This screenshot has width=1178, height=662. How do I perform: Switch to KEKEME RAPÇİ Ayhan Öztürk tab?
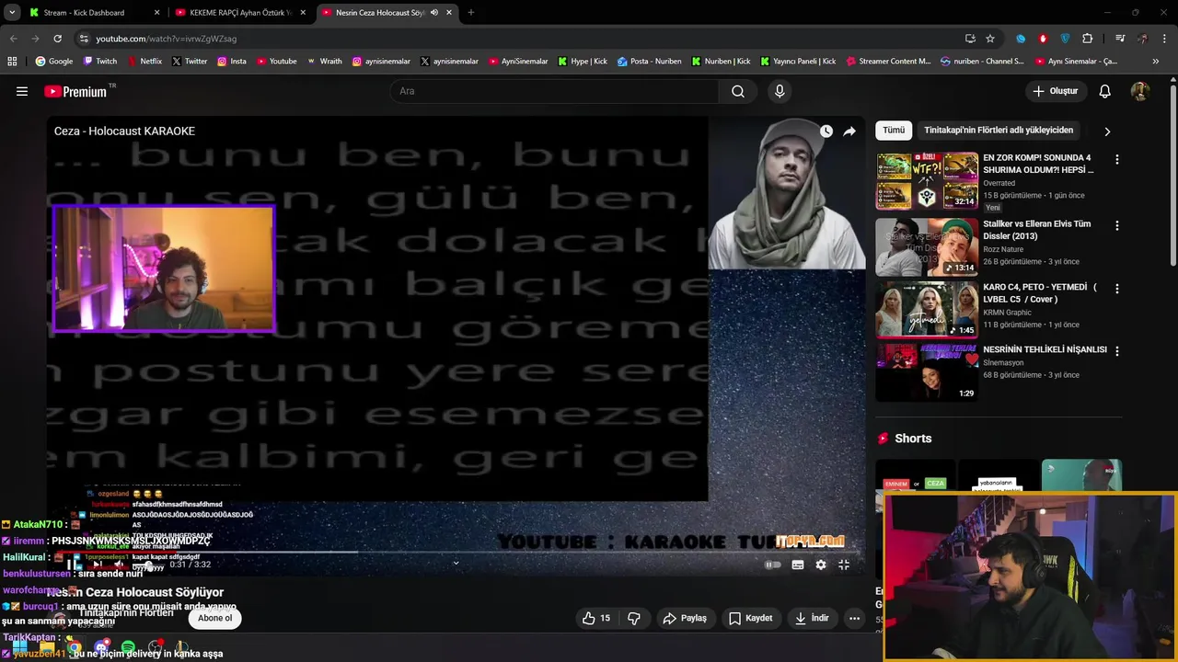[239, 13]
